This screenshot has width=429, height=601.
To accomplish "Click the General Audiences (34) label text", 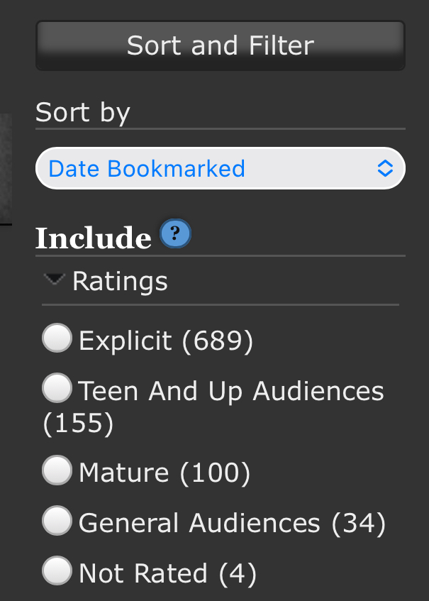I will tap(232, 524).
